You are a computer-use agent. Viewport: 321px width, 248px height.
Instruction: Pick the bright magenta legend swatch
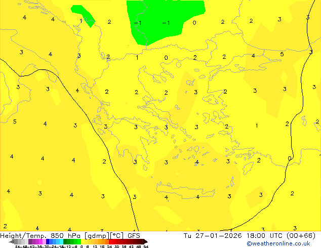click(x=41, y=241)
